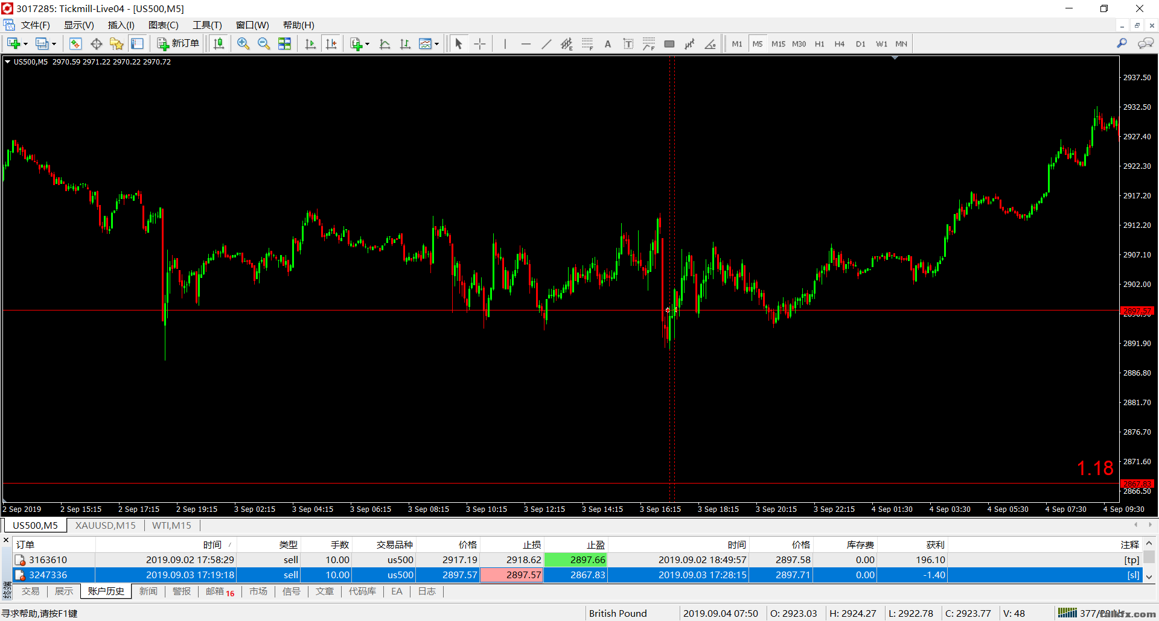Add an indicator to the chart

tap(356, 43)
